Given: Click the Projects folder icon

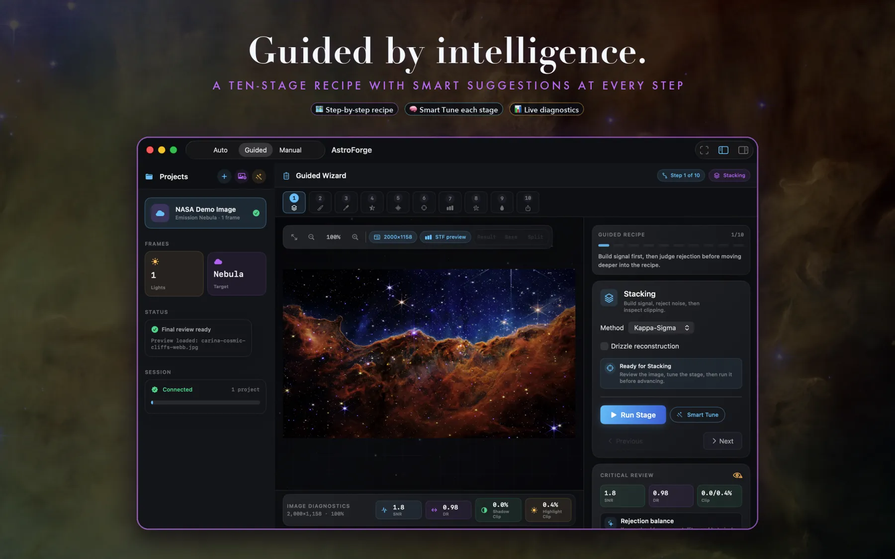Looking at the screenshot, I should [x=149, y=176].
